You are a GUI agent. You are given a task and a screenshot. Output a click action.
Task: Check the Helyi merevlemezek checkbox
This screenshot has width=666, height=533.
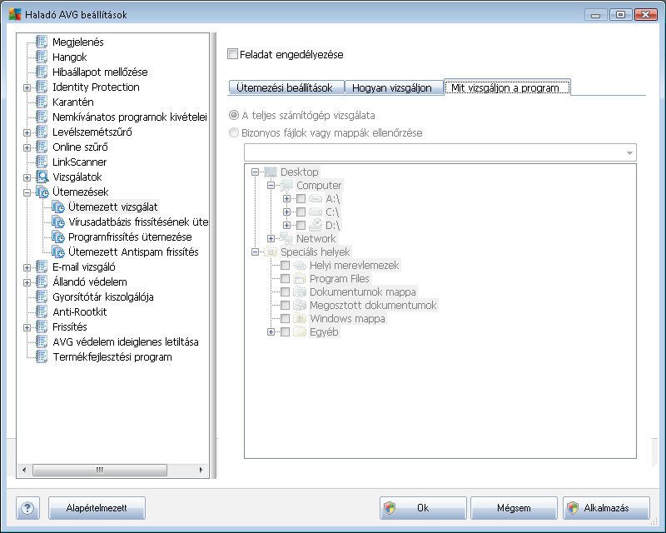tap(285, 265)
